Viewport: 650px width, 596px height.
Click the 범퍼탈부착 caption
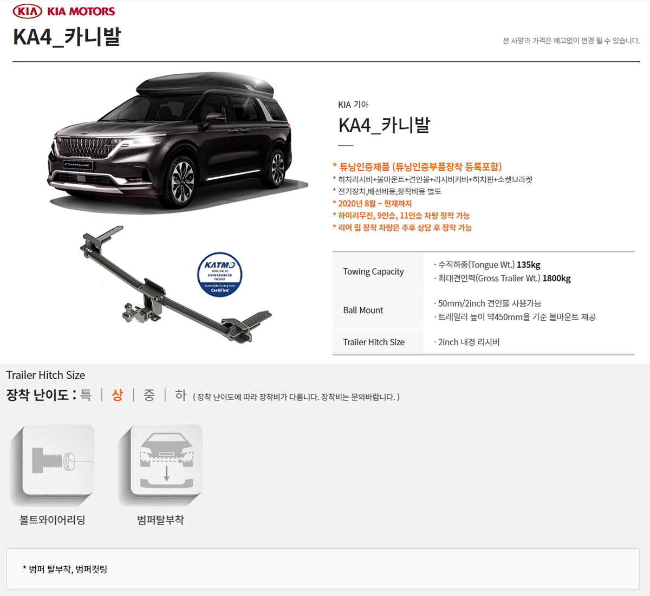point(160,520)
